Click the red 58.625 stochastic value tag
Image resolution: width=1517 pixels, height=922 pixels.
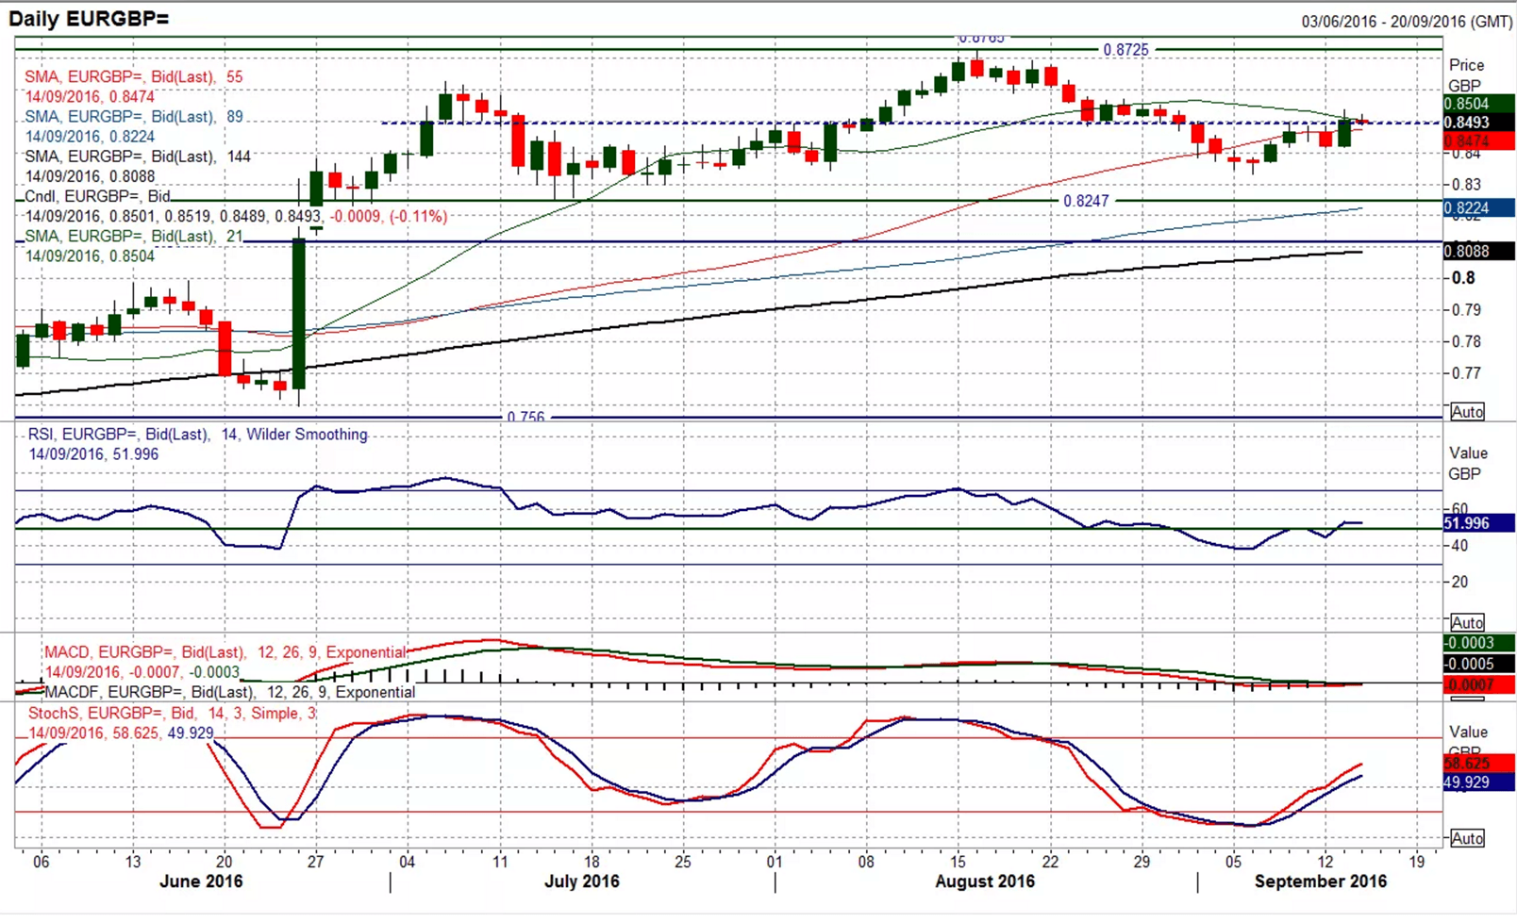[x=1477, y=763]
